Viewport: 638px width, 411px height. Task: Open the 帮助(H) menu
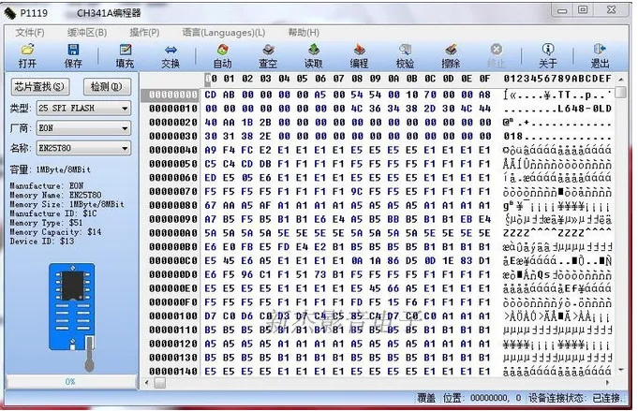click(304, 32)
